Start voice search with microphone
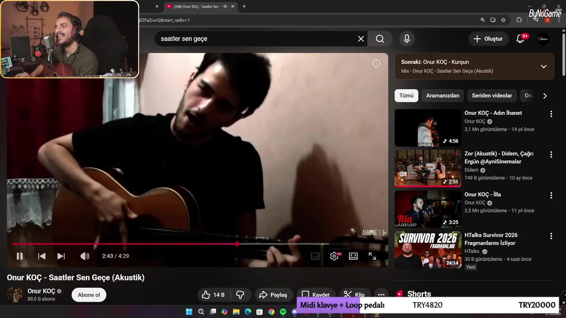The width and height of the screenshot is (566, 318). (x=407, y=39)
